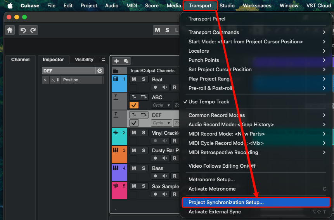This screenshot has width=334, height=220.
Task: Toggle the monitor speaker icon on Beat track
Action: point(164,87)
